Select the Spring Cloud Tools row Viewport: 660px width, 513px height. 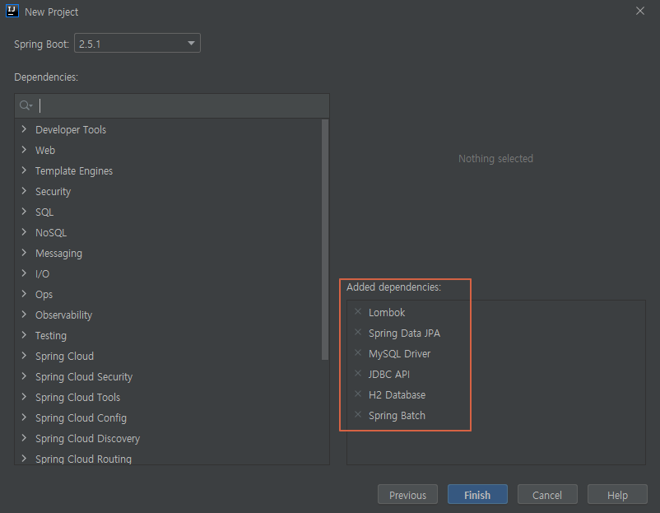click(x=168, y=398)
